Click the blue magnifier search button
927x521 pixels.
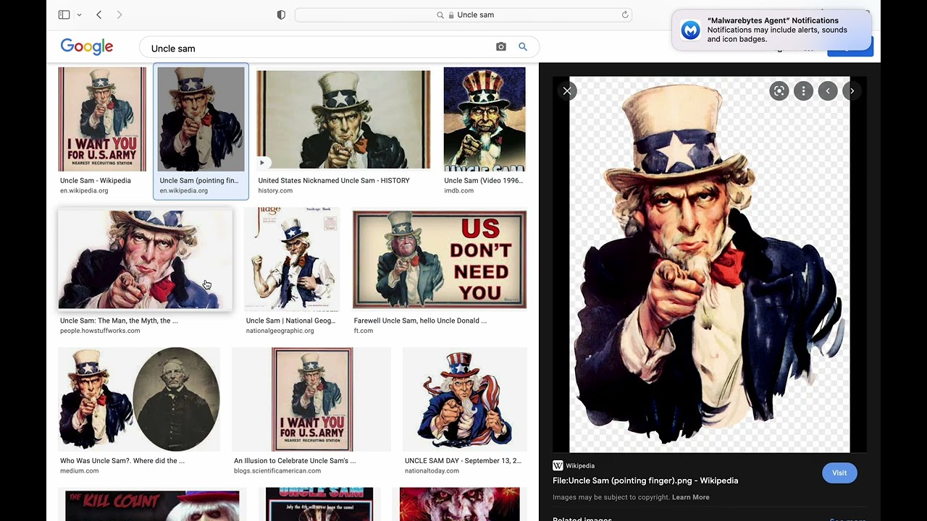[523, 47]
